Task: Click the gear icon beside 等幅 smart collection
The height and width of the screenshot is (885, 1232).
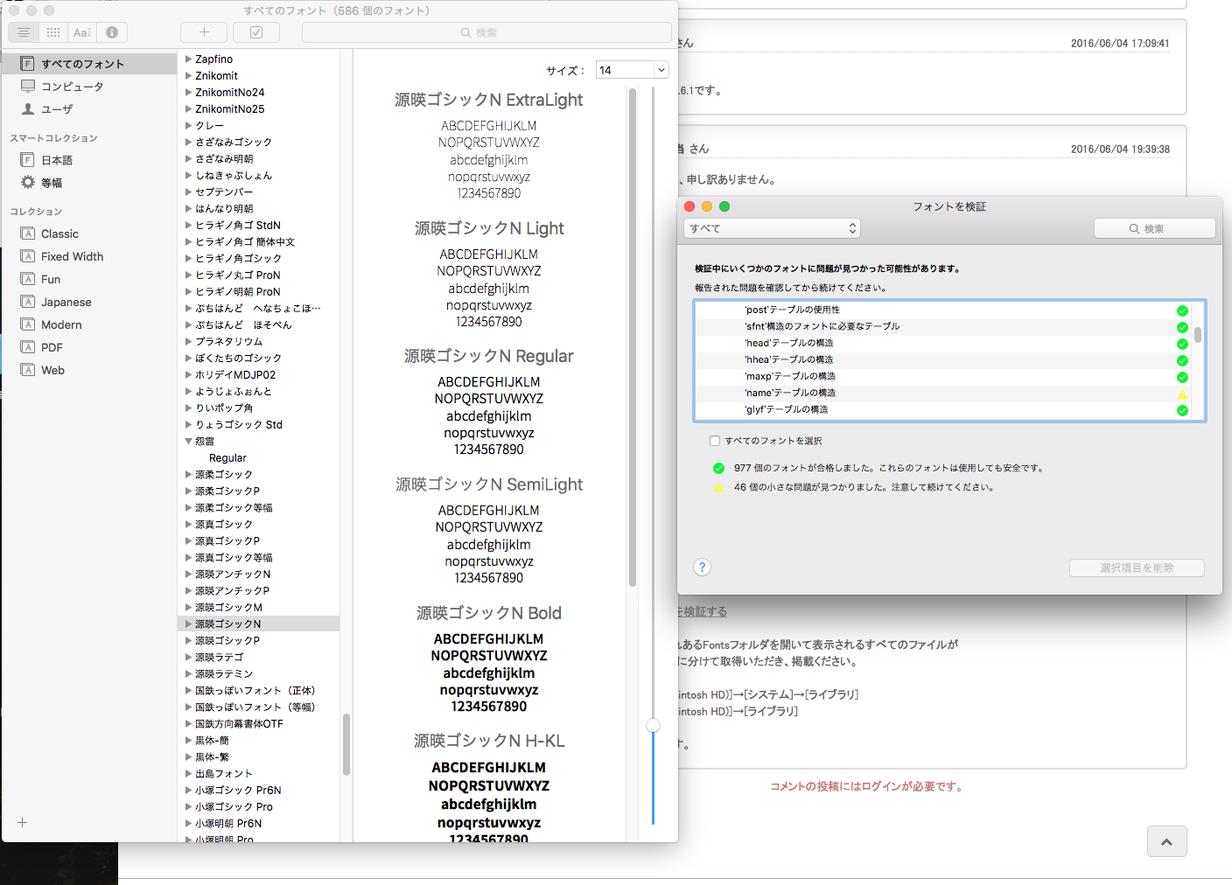Action: pos(28,183)
